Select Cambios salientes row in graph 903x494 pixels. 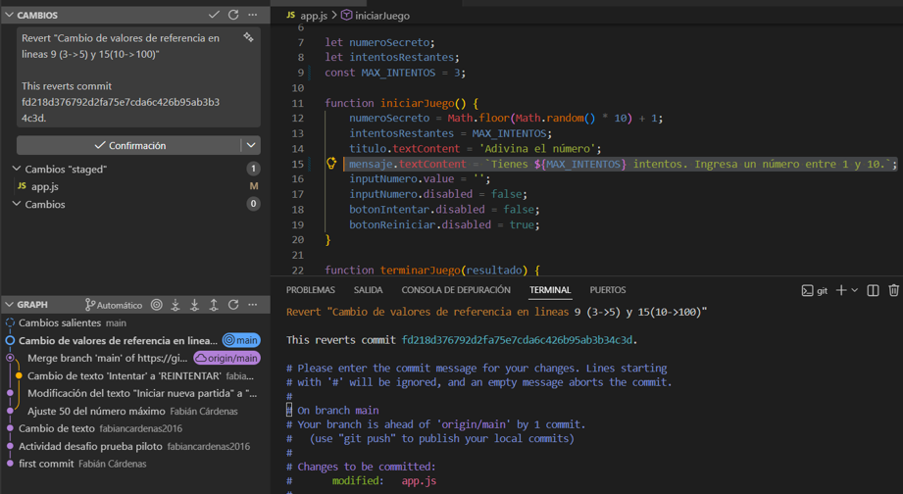point(136,322)
